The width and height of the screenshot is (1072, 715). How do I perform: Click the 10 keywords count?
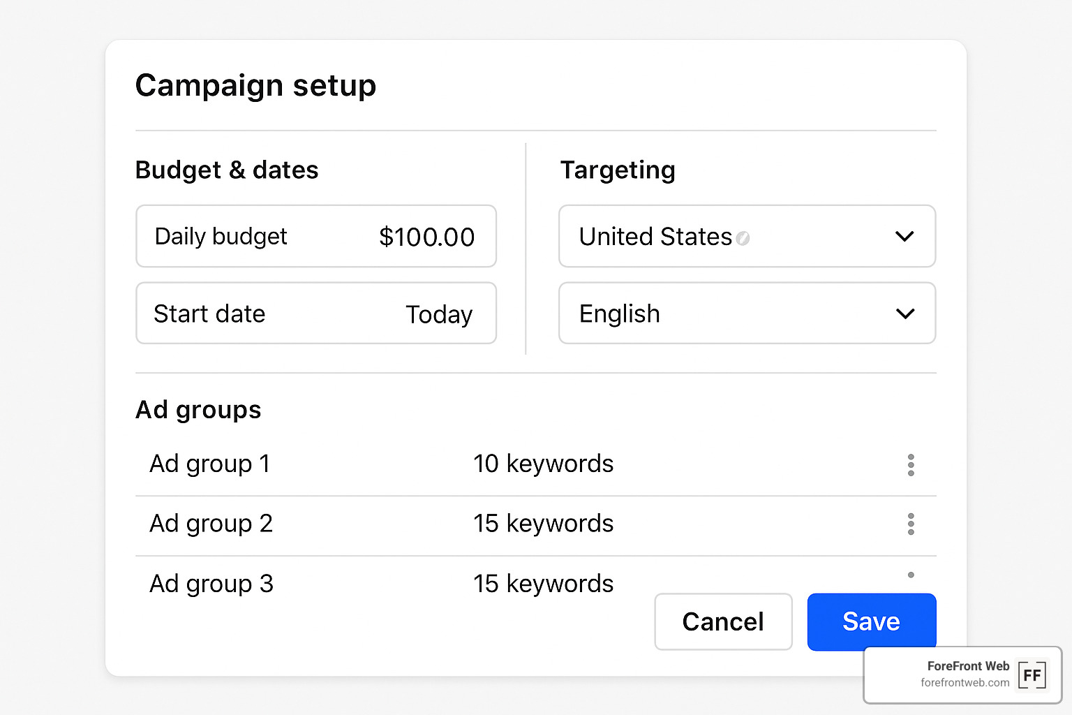pyautogui.click(x=543, y=464)
